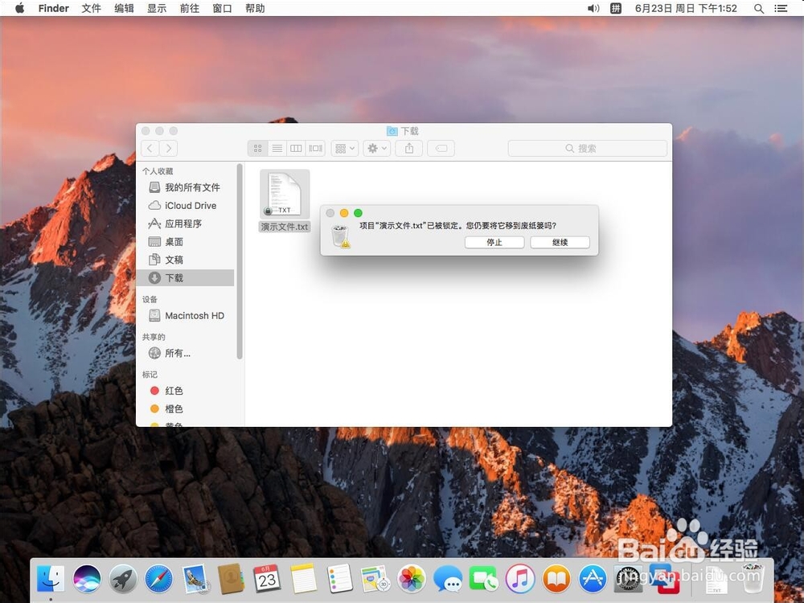
Task: Select the 演示文件.txt file icon
Action: pyautogui.click(x=285, y=195)
